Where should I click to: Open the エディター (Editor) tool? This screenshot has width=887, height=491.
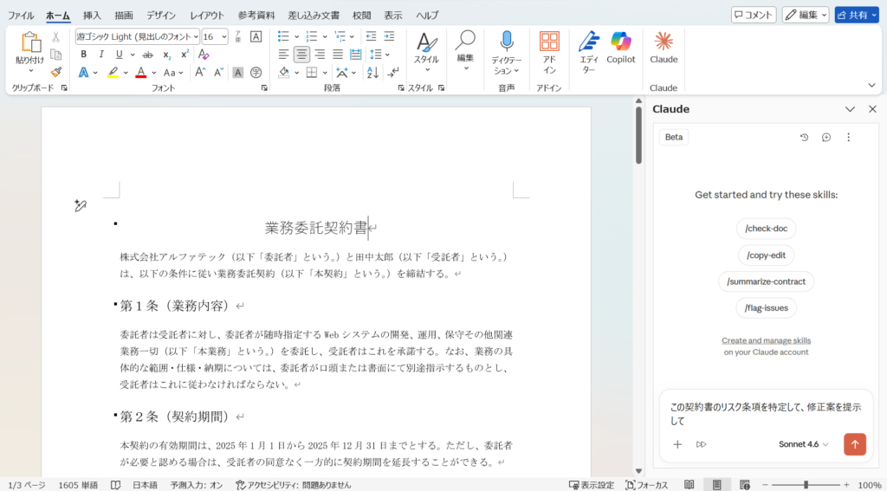coord(589,51)
